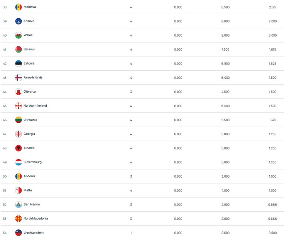Click the Georgia flag icon
The width and height of the screenshot is (284, 241).
pos(19,134)
